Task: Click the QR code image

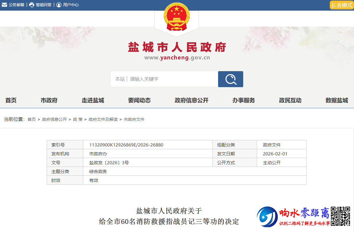Action: pyautogui.click(x=340, y=216)
